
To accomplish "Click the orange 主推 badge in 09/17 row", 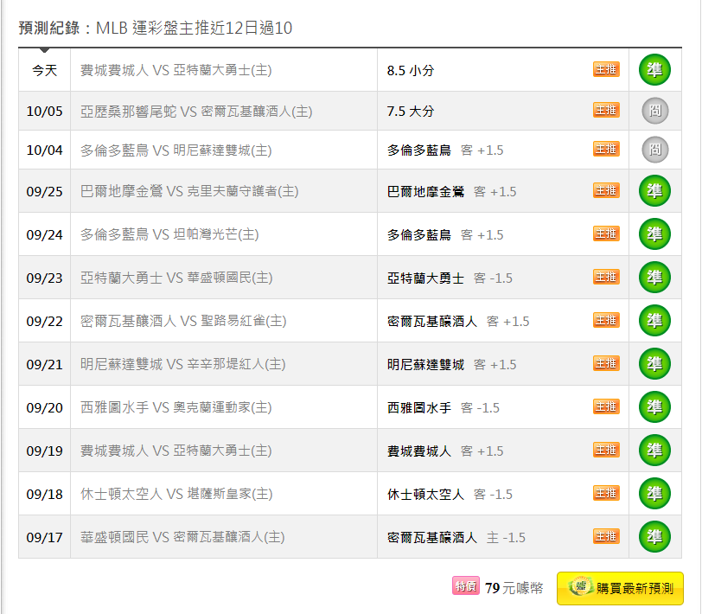I will [x=606, y=536].
